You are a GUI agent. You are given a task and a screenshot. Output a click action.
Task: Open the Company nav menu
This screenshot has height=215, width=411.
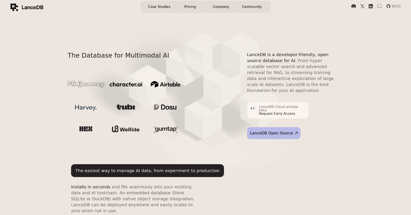pos(221,7)
